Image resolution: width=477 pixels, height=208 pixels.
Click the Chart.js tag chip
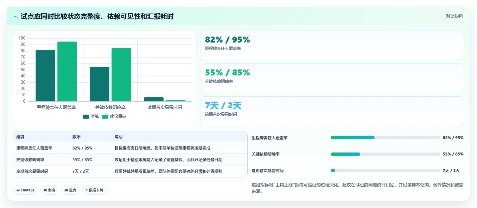[x=25, y=190]
